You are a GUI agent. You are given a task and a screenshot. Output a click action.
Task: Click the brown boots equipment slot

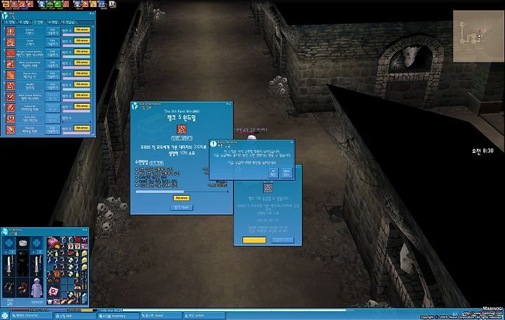pyautogui.click(x=22, y=287)
